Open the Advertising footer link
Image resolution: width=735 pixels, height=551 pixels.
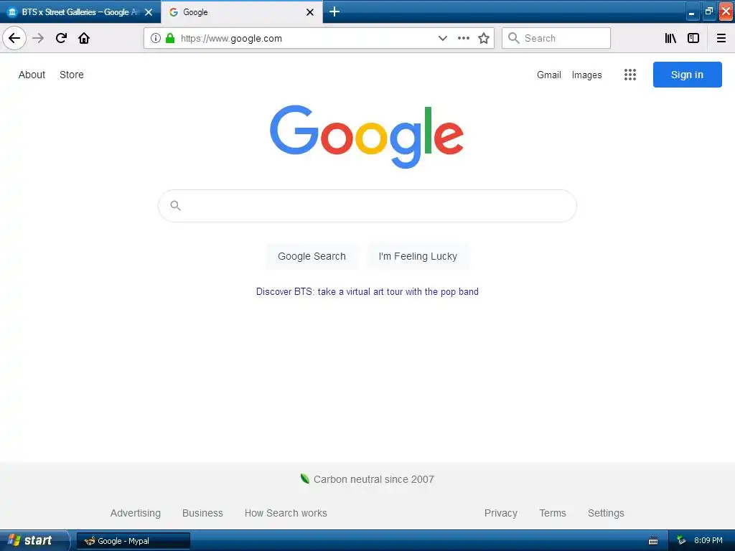pyautogui.click(x=136, y=513)
